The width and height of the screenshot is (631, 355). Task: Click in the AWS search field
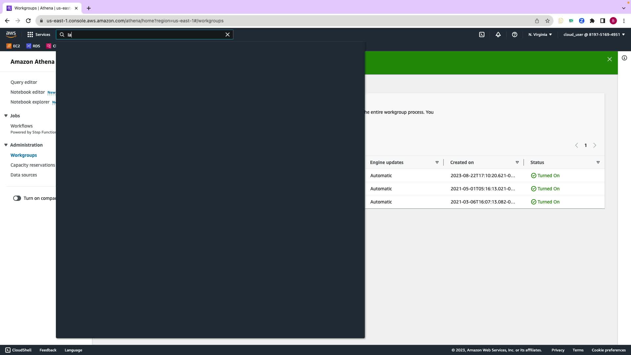click(x=145, y=35)
